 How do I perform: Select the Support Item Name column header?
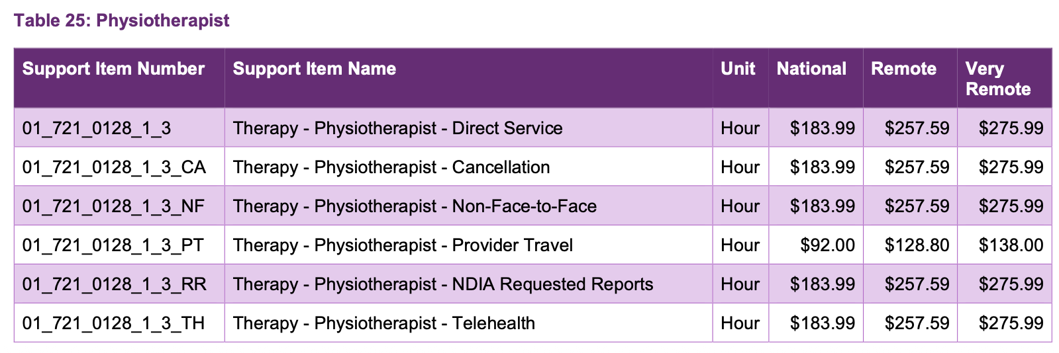click(315, 69)
